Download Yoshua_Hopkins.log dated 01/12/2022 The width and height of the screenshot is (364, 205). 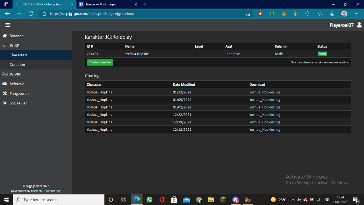tap(265, 92)
